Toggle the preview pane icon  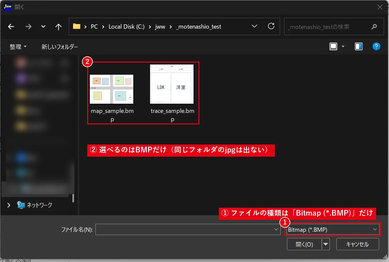pyautogui.click(x=358, y=46)
